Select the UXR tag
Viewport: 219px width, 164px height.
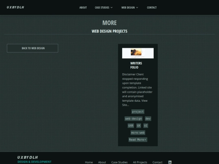pyautogui.click(x=131, y=126)
